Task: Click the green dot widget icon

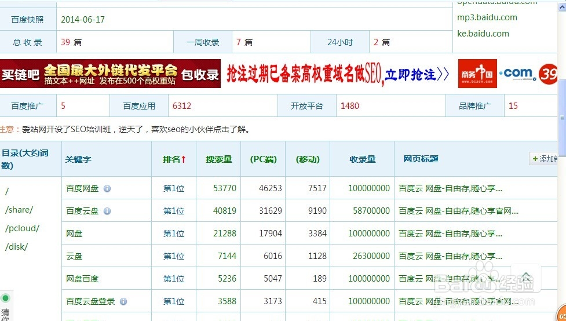Action: pyautogui.click(x=5, y=298)
